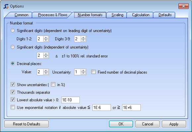
Task: Enable Fixed number of decimal places
Action: click(x=93, y=72)
